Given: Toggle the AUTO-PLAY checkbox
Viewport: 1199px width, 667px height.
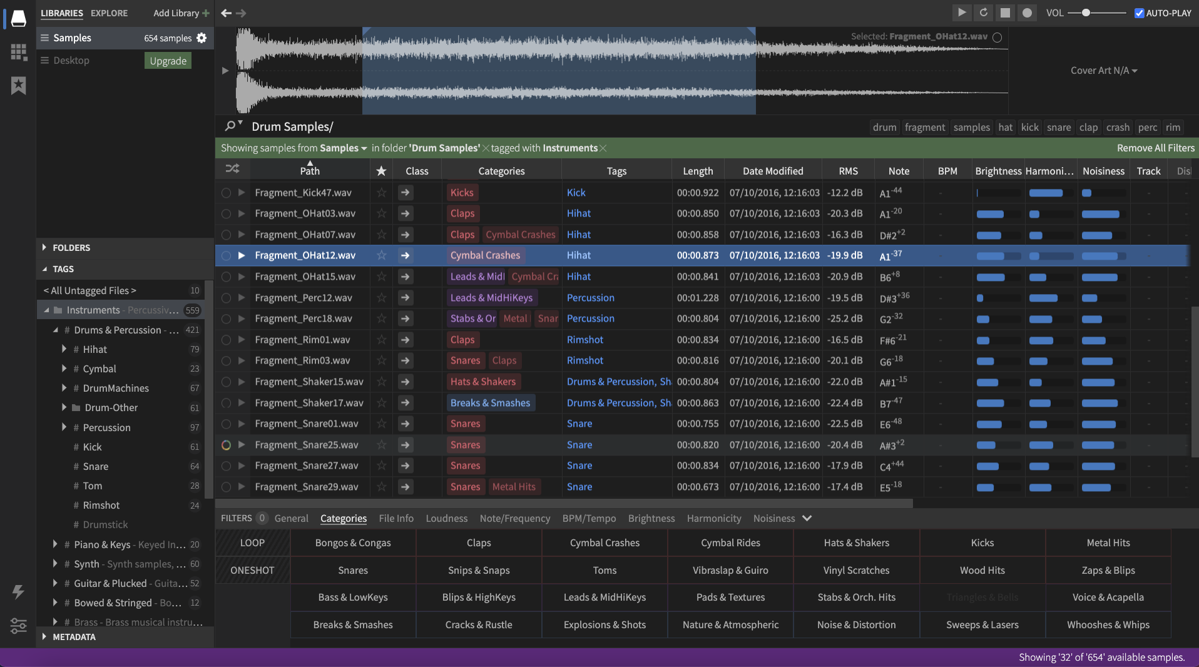Looking at the screenshot, I should [x=1139, y=13].
